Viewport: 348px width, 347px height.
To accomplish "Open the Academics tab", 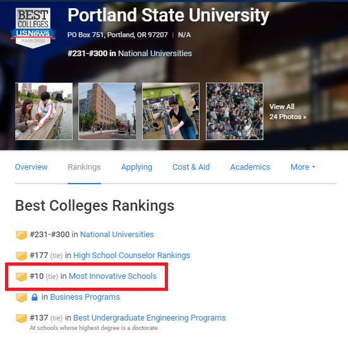I will point(250,167).
